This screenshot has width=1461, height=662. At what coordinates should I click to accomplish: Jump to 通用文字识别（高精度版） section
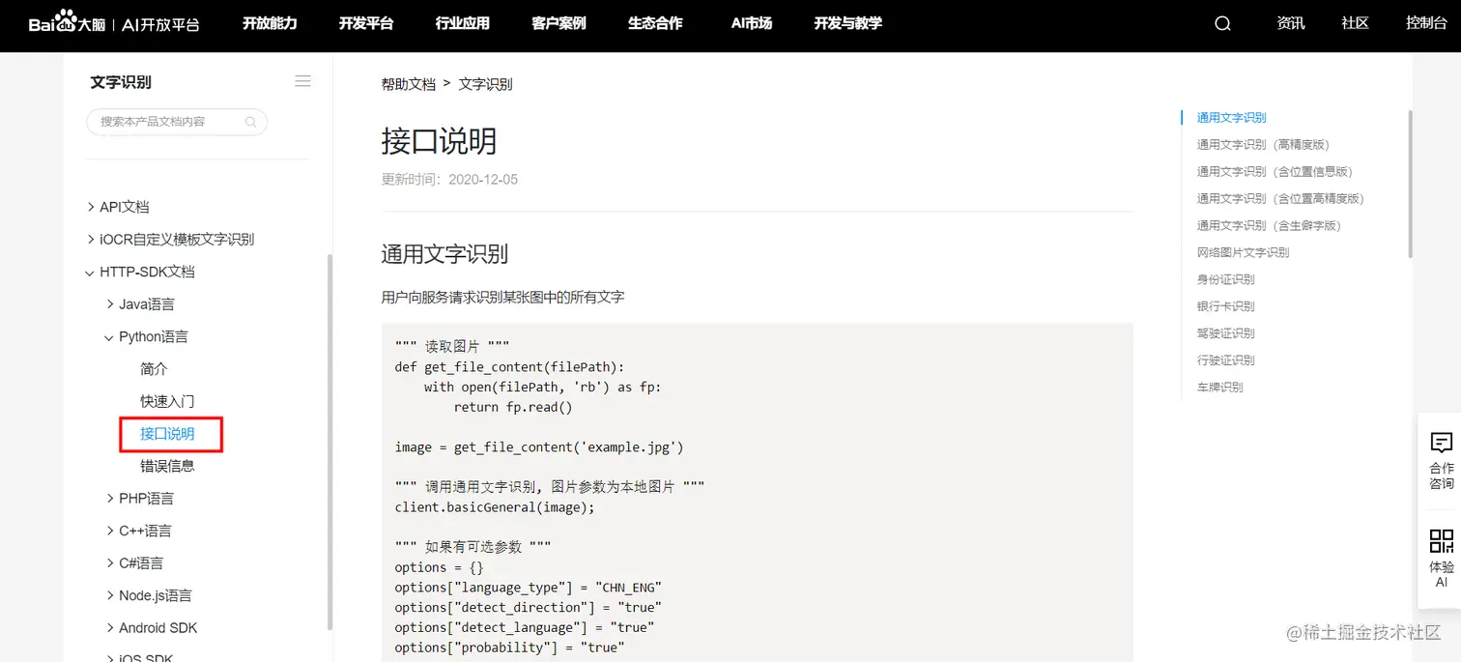(x=1263, y=145)
